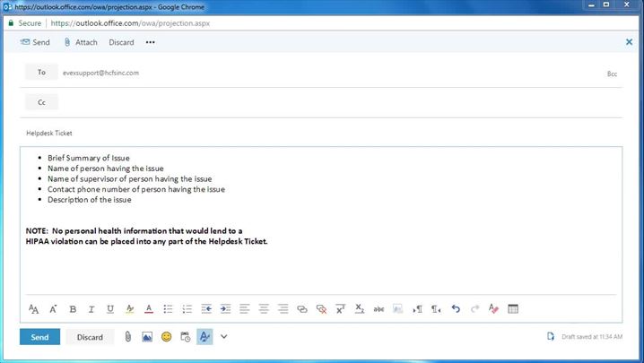Click the paperclip attach icon at bottom
The image size is (644, 363).
(127, 337)
